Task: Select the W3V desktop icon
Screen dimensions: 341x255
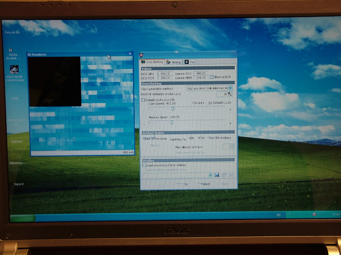Action: (x=15, y=99)
